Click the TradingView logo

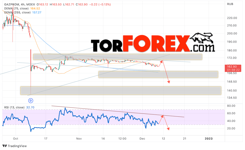(x=15, y=146)
